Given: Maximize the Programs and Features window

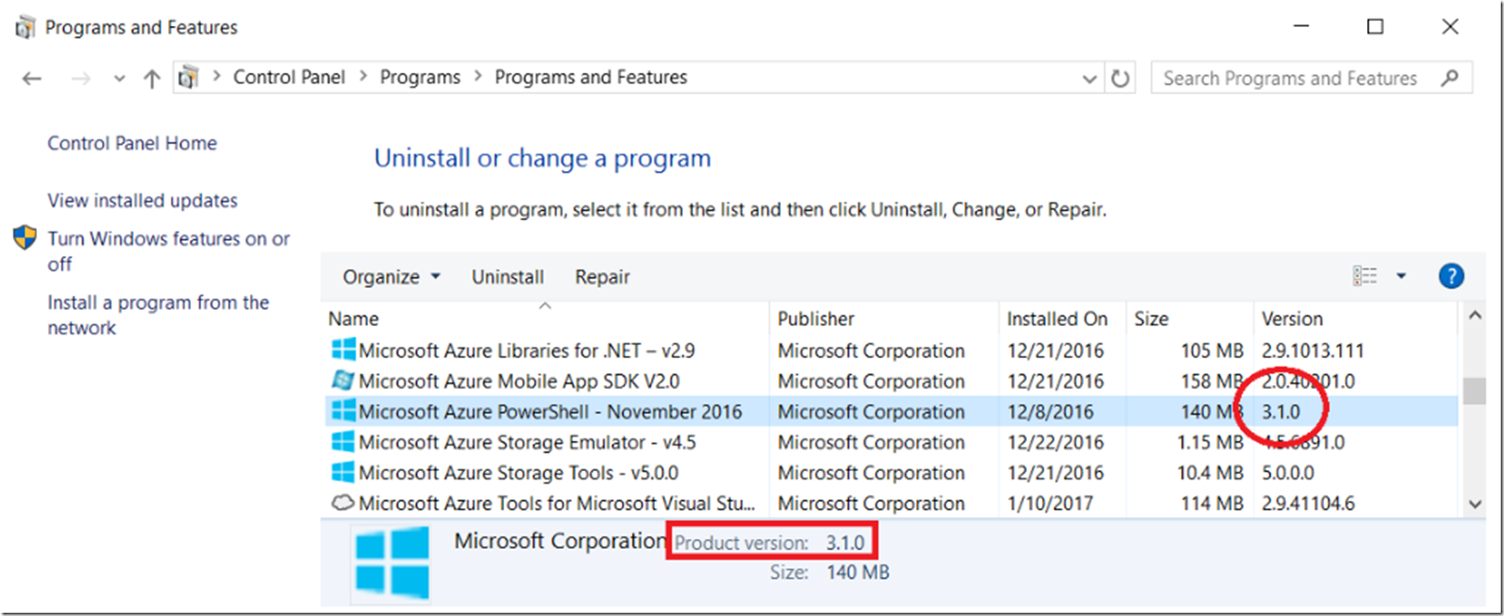Looking at the screenshot, I should (1375, 27).
